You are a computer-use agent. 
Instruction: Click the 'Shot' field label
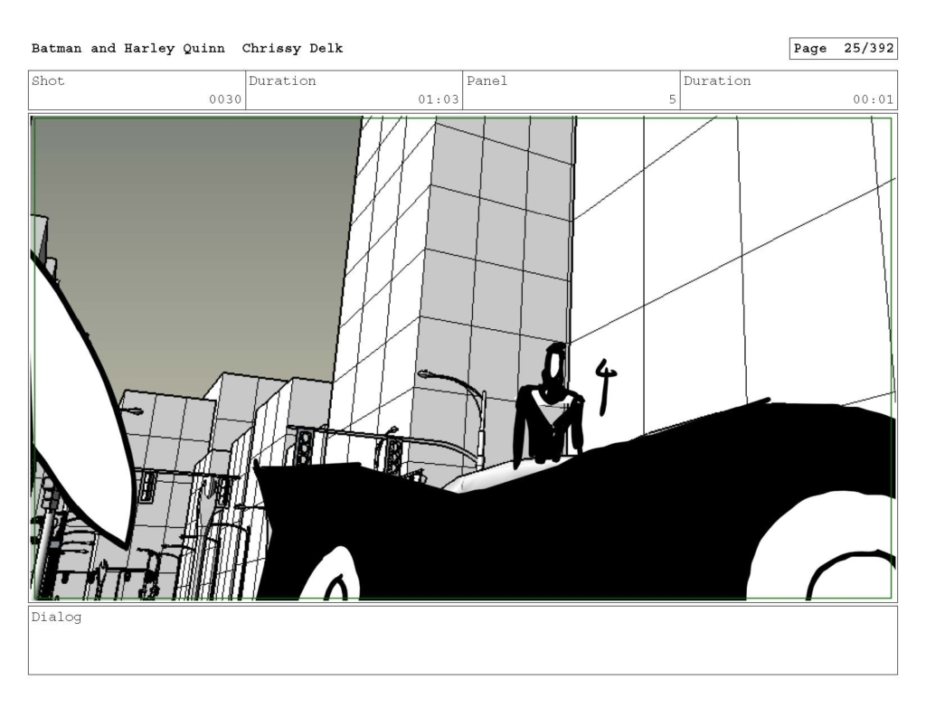tap(48, 80)
